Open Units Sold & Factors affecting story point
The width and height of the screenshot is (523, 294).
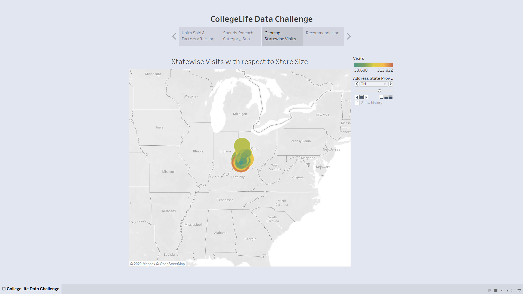[199, 36]
